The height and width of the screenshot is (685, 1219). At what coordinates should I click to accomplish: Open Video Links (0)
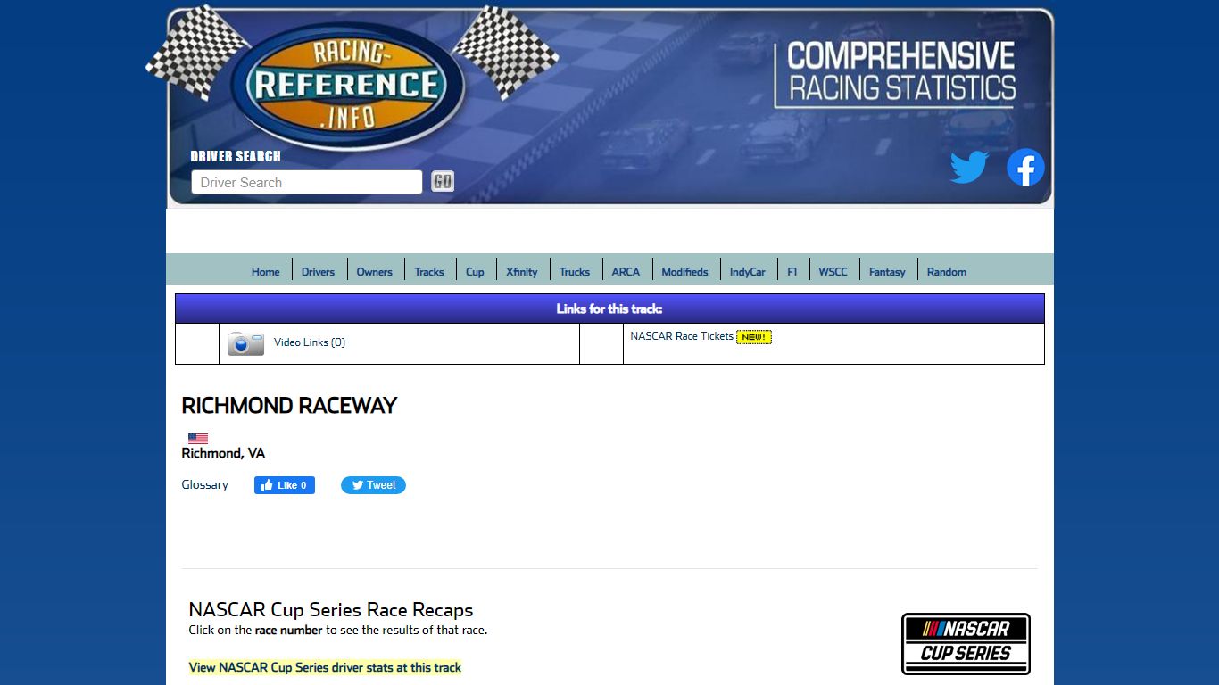(310, 342)
